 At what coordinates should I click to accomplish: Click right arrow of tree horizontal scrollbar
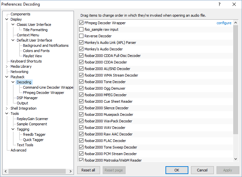(71, 171)
